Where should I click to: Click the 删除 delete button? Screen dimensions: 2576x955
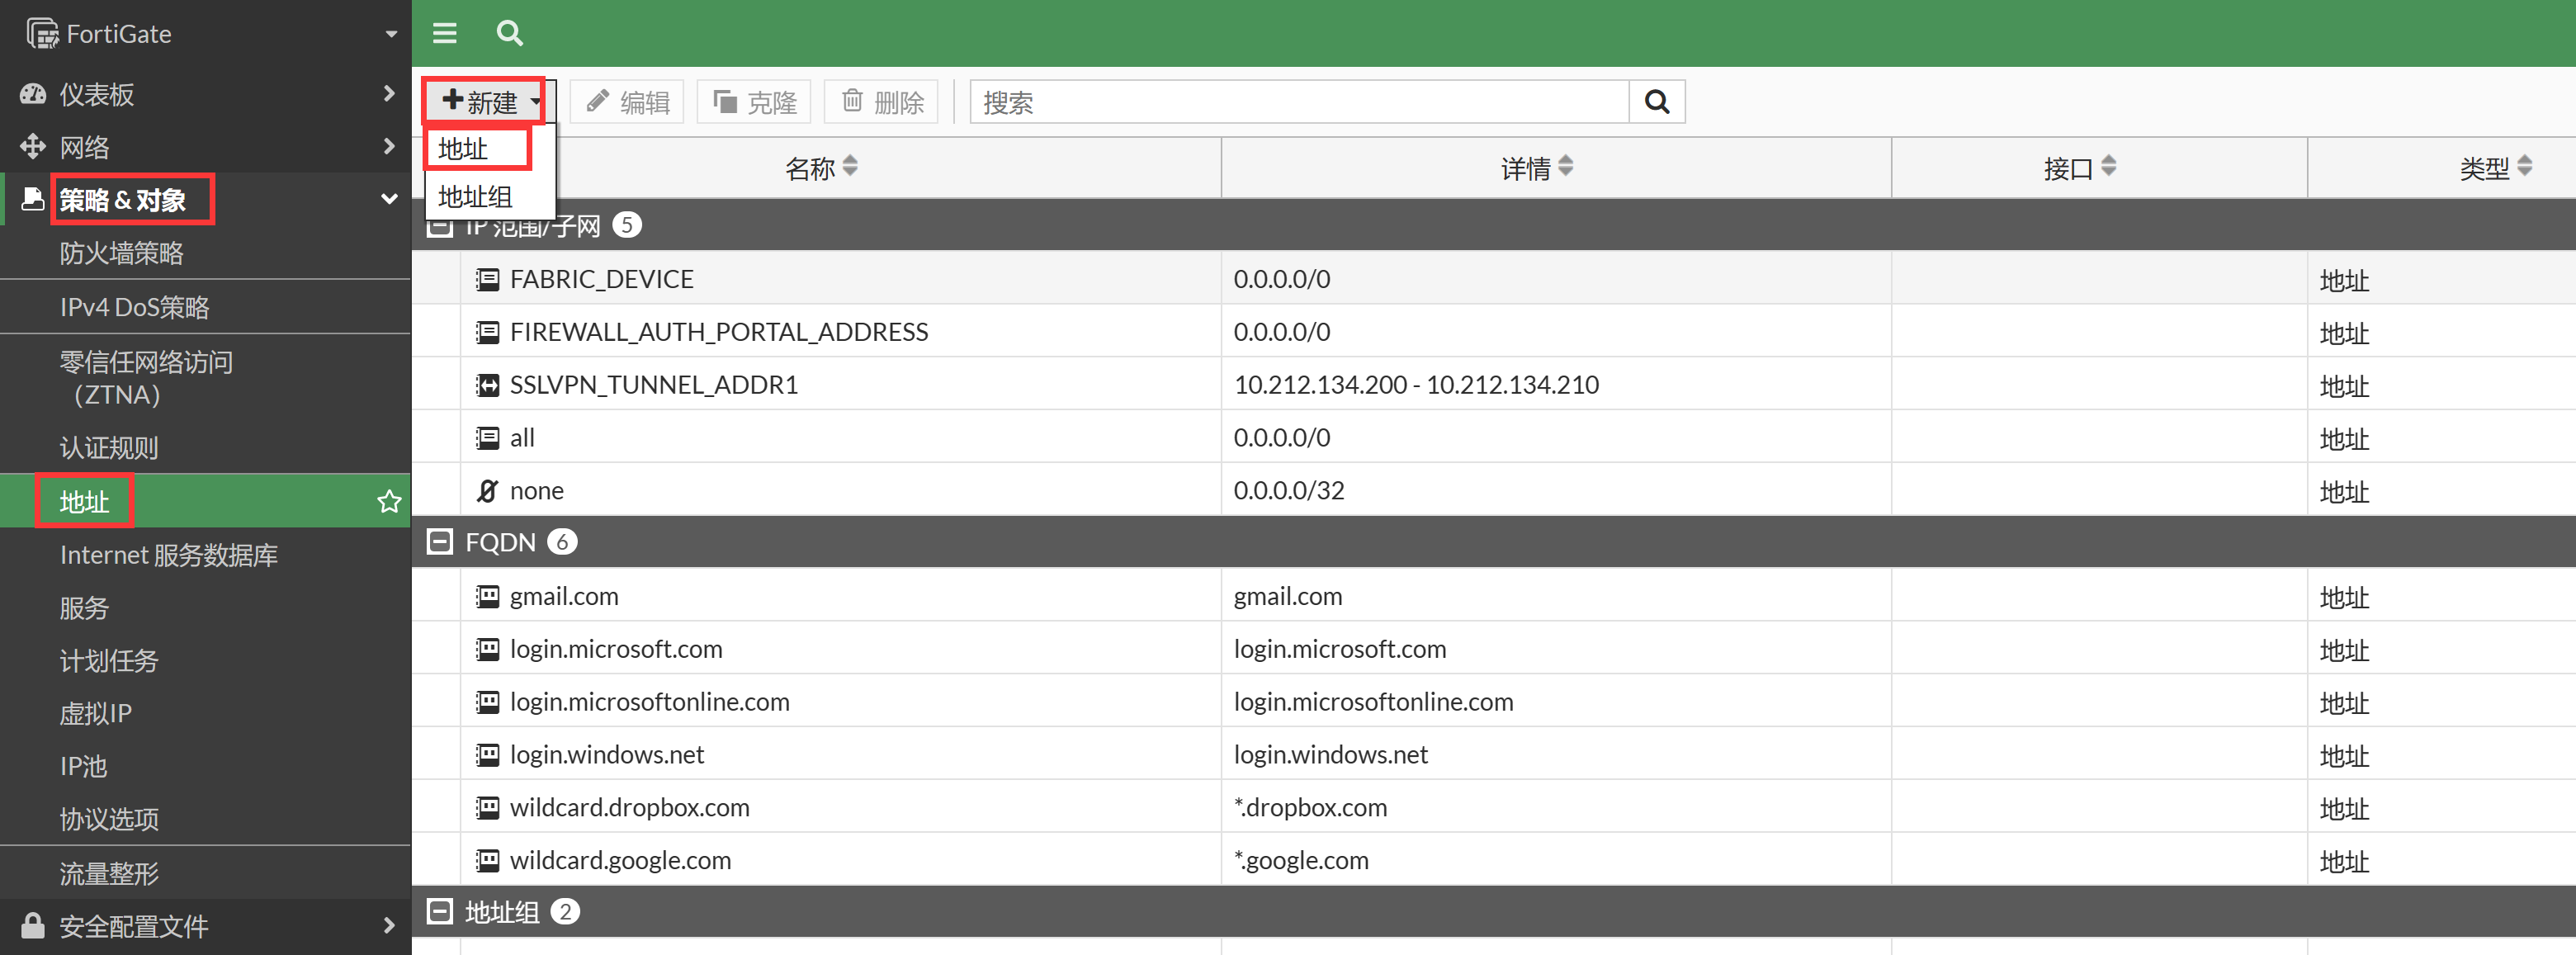click(x=881, y=102)
